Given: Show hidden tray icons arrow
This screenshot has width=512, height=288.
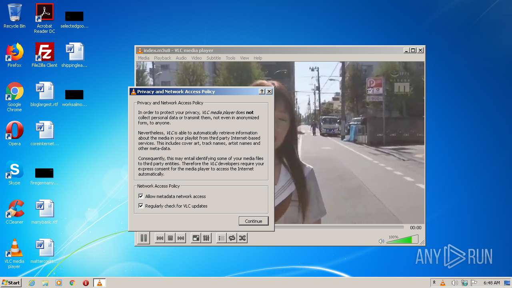Looking at the screenshot, I should 434,282.
